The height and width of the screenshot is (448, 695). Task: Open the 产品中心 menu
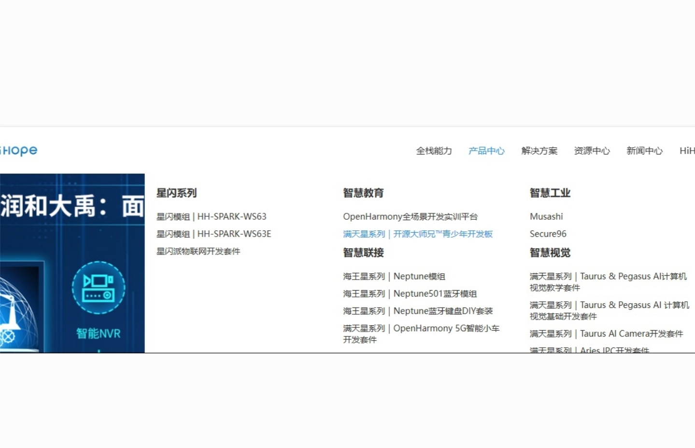click(x=486, y=151)
